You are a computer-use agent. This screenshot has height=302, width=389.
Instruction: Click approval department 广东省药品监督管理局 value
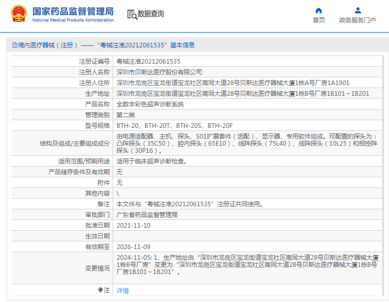[147, 215]
